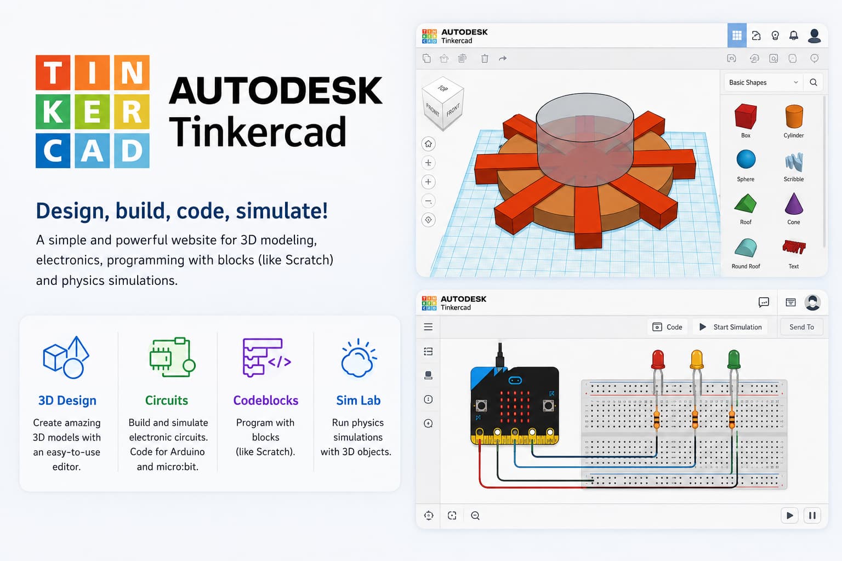Select the orange Cylinder shape
The height and width of the screenshot is (561, 842).
click(794, 121)
